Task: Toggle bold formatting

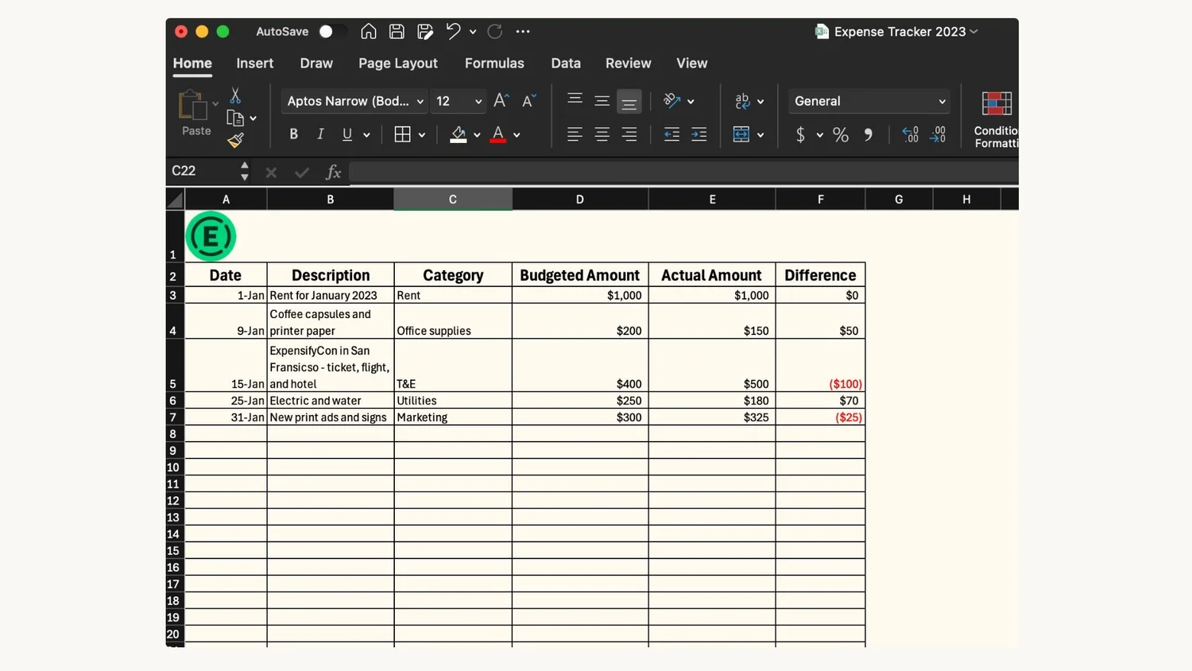Action: tap(293, 134)
